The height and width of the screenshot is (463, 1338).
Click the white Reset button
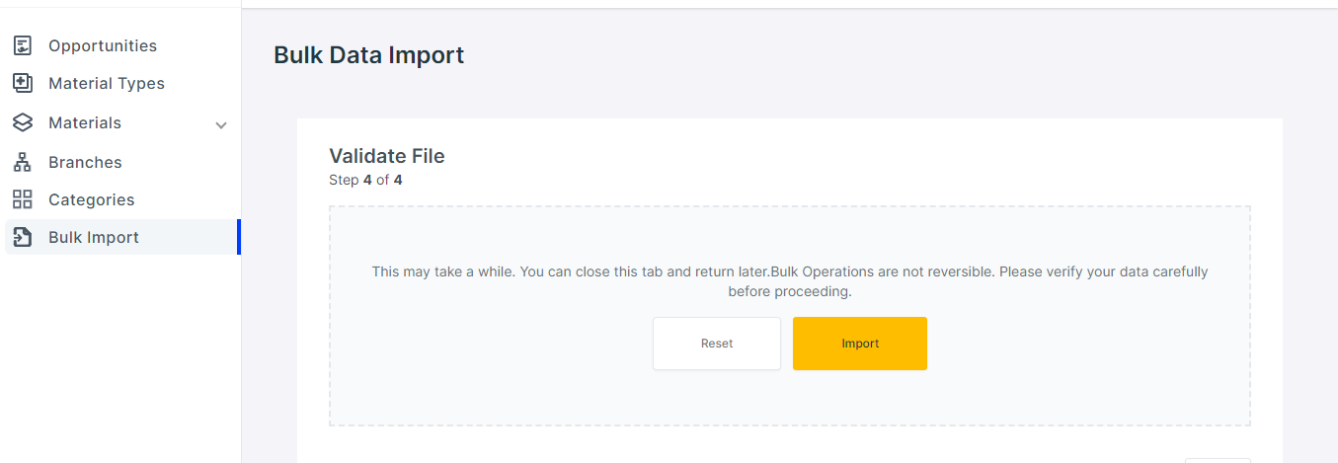click(x=717, y=344)
